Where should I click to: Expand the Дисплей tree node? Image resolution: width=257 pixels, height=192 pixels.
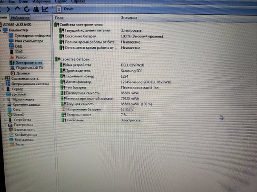click(4, 94)
